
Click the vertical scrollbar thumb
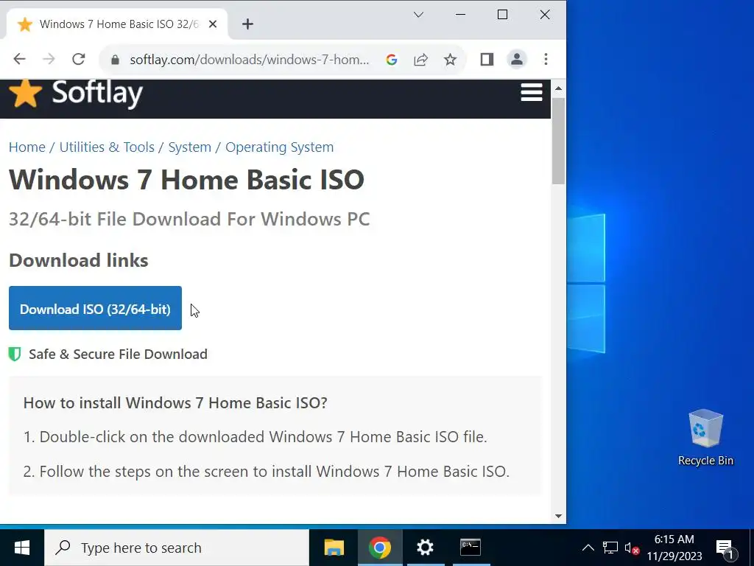(x=558, y=141)
